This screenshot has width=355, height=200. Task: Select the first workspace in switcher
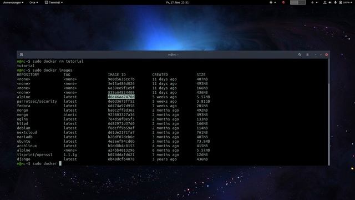(294, 2)
